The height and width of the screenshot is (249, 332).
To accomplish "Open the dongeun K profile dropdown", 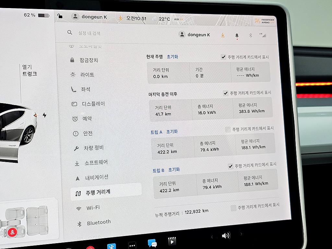I will coord(195,34).
